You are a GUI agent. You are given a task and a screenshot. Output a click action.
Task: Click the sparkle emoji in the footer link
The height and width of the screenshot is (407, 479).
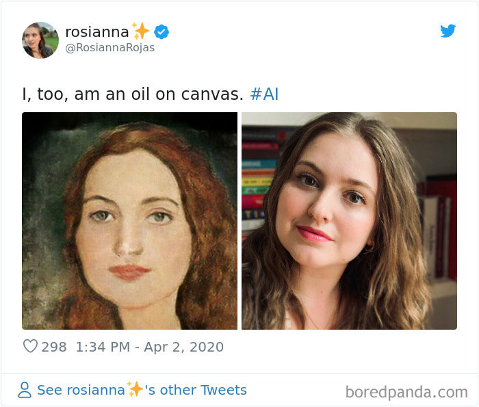pos(135,389)
